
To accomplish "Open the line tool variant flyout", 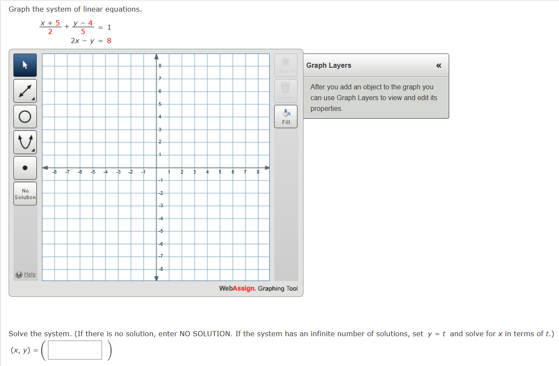I will (x=32, y=98).
